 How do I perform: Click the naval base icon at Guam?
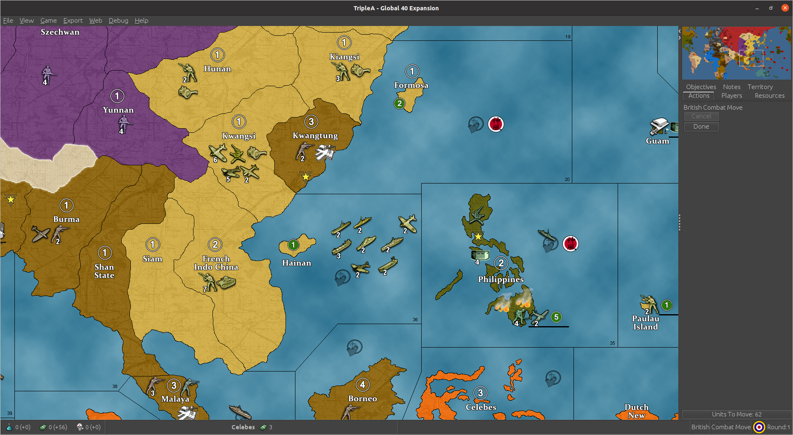[659, 126]
